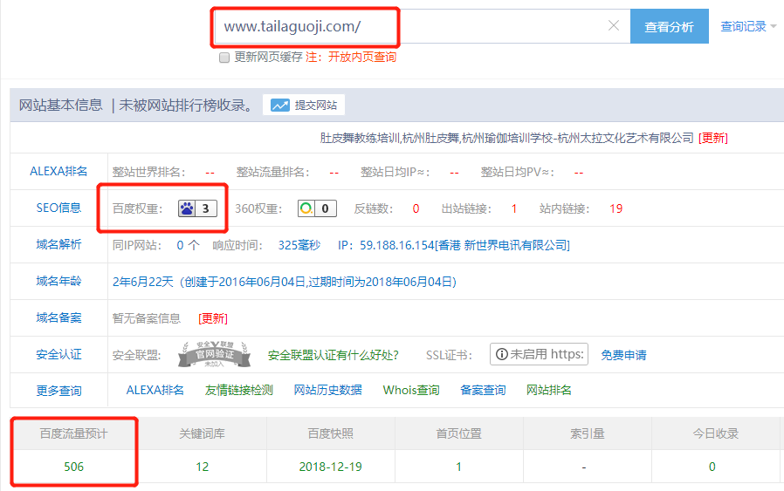The height and width of the screenshot is (491, 784).
Task: Click the chart icon on 提交网站 button
Action: point(280,106)
